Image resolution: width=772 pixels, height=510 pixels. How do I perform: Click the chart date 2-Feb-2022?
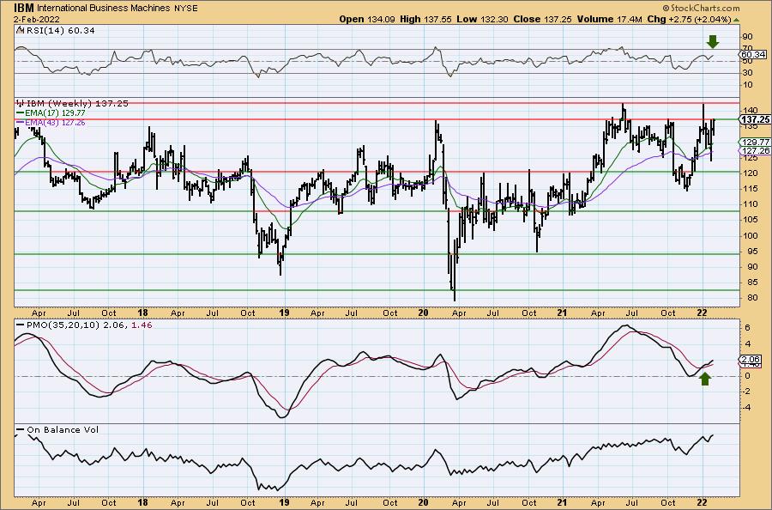[x=37, y=20]
